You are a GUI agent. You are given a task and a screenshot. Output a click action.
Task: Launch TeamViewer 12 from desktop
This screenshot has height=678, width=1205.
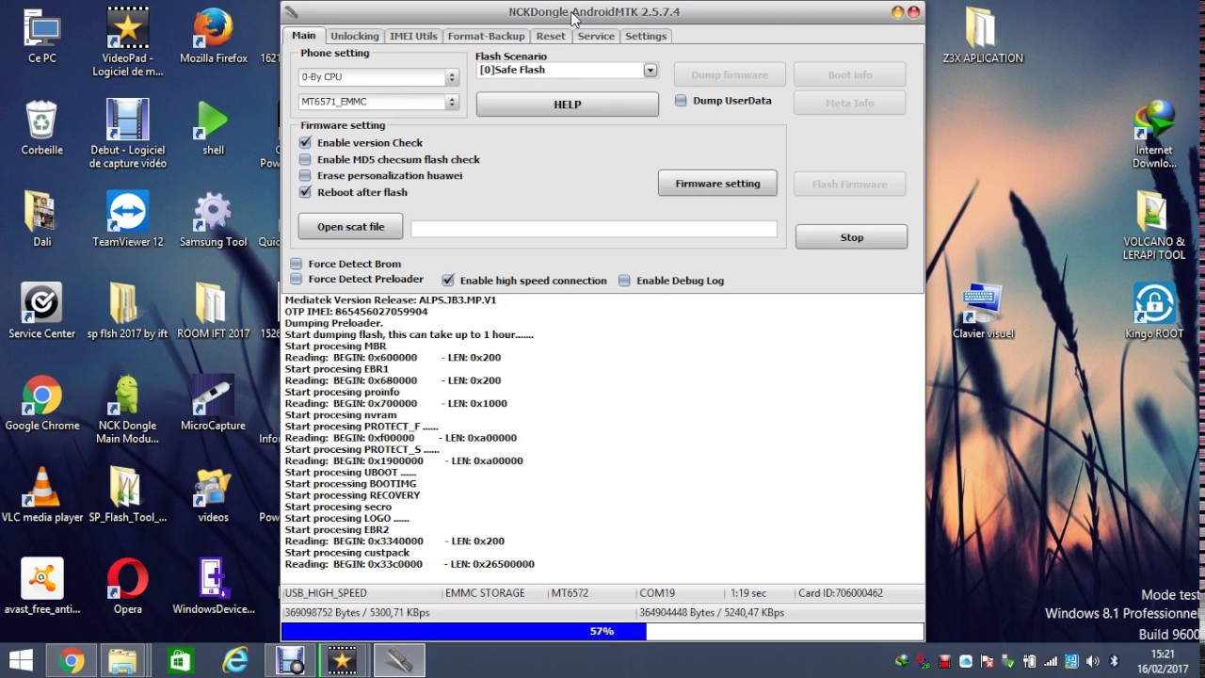127,218
